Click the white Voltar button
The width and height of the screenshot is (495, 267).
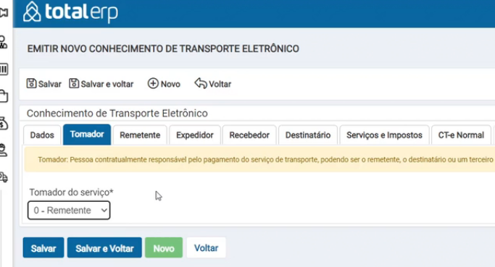tap(206, 247)
